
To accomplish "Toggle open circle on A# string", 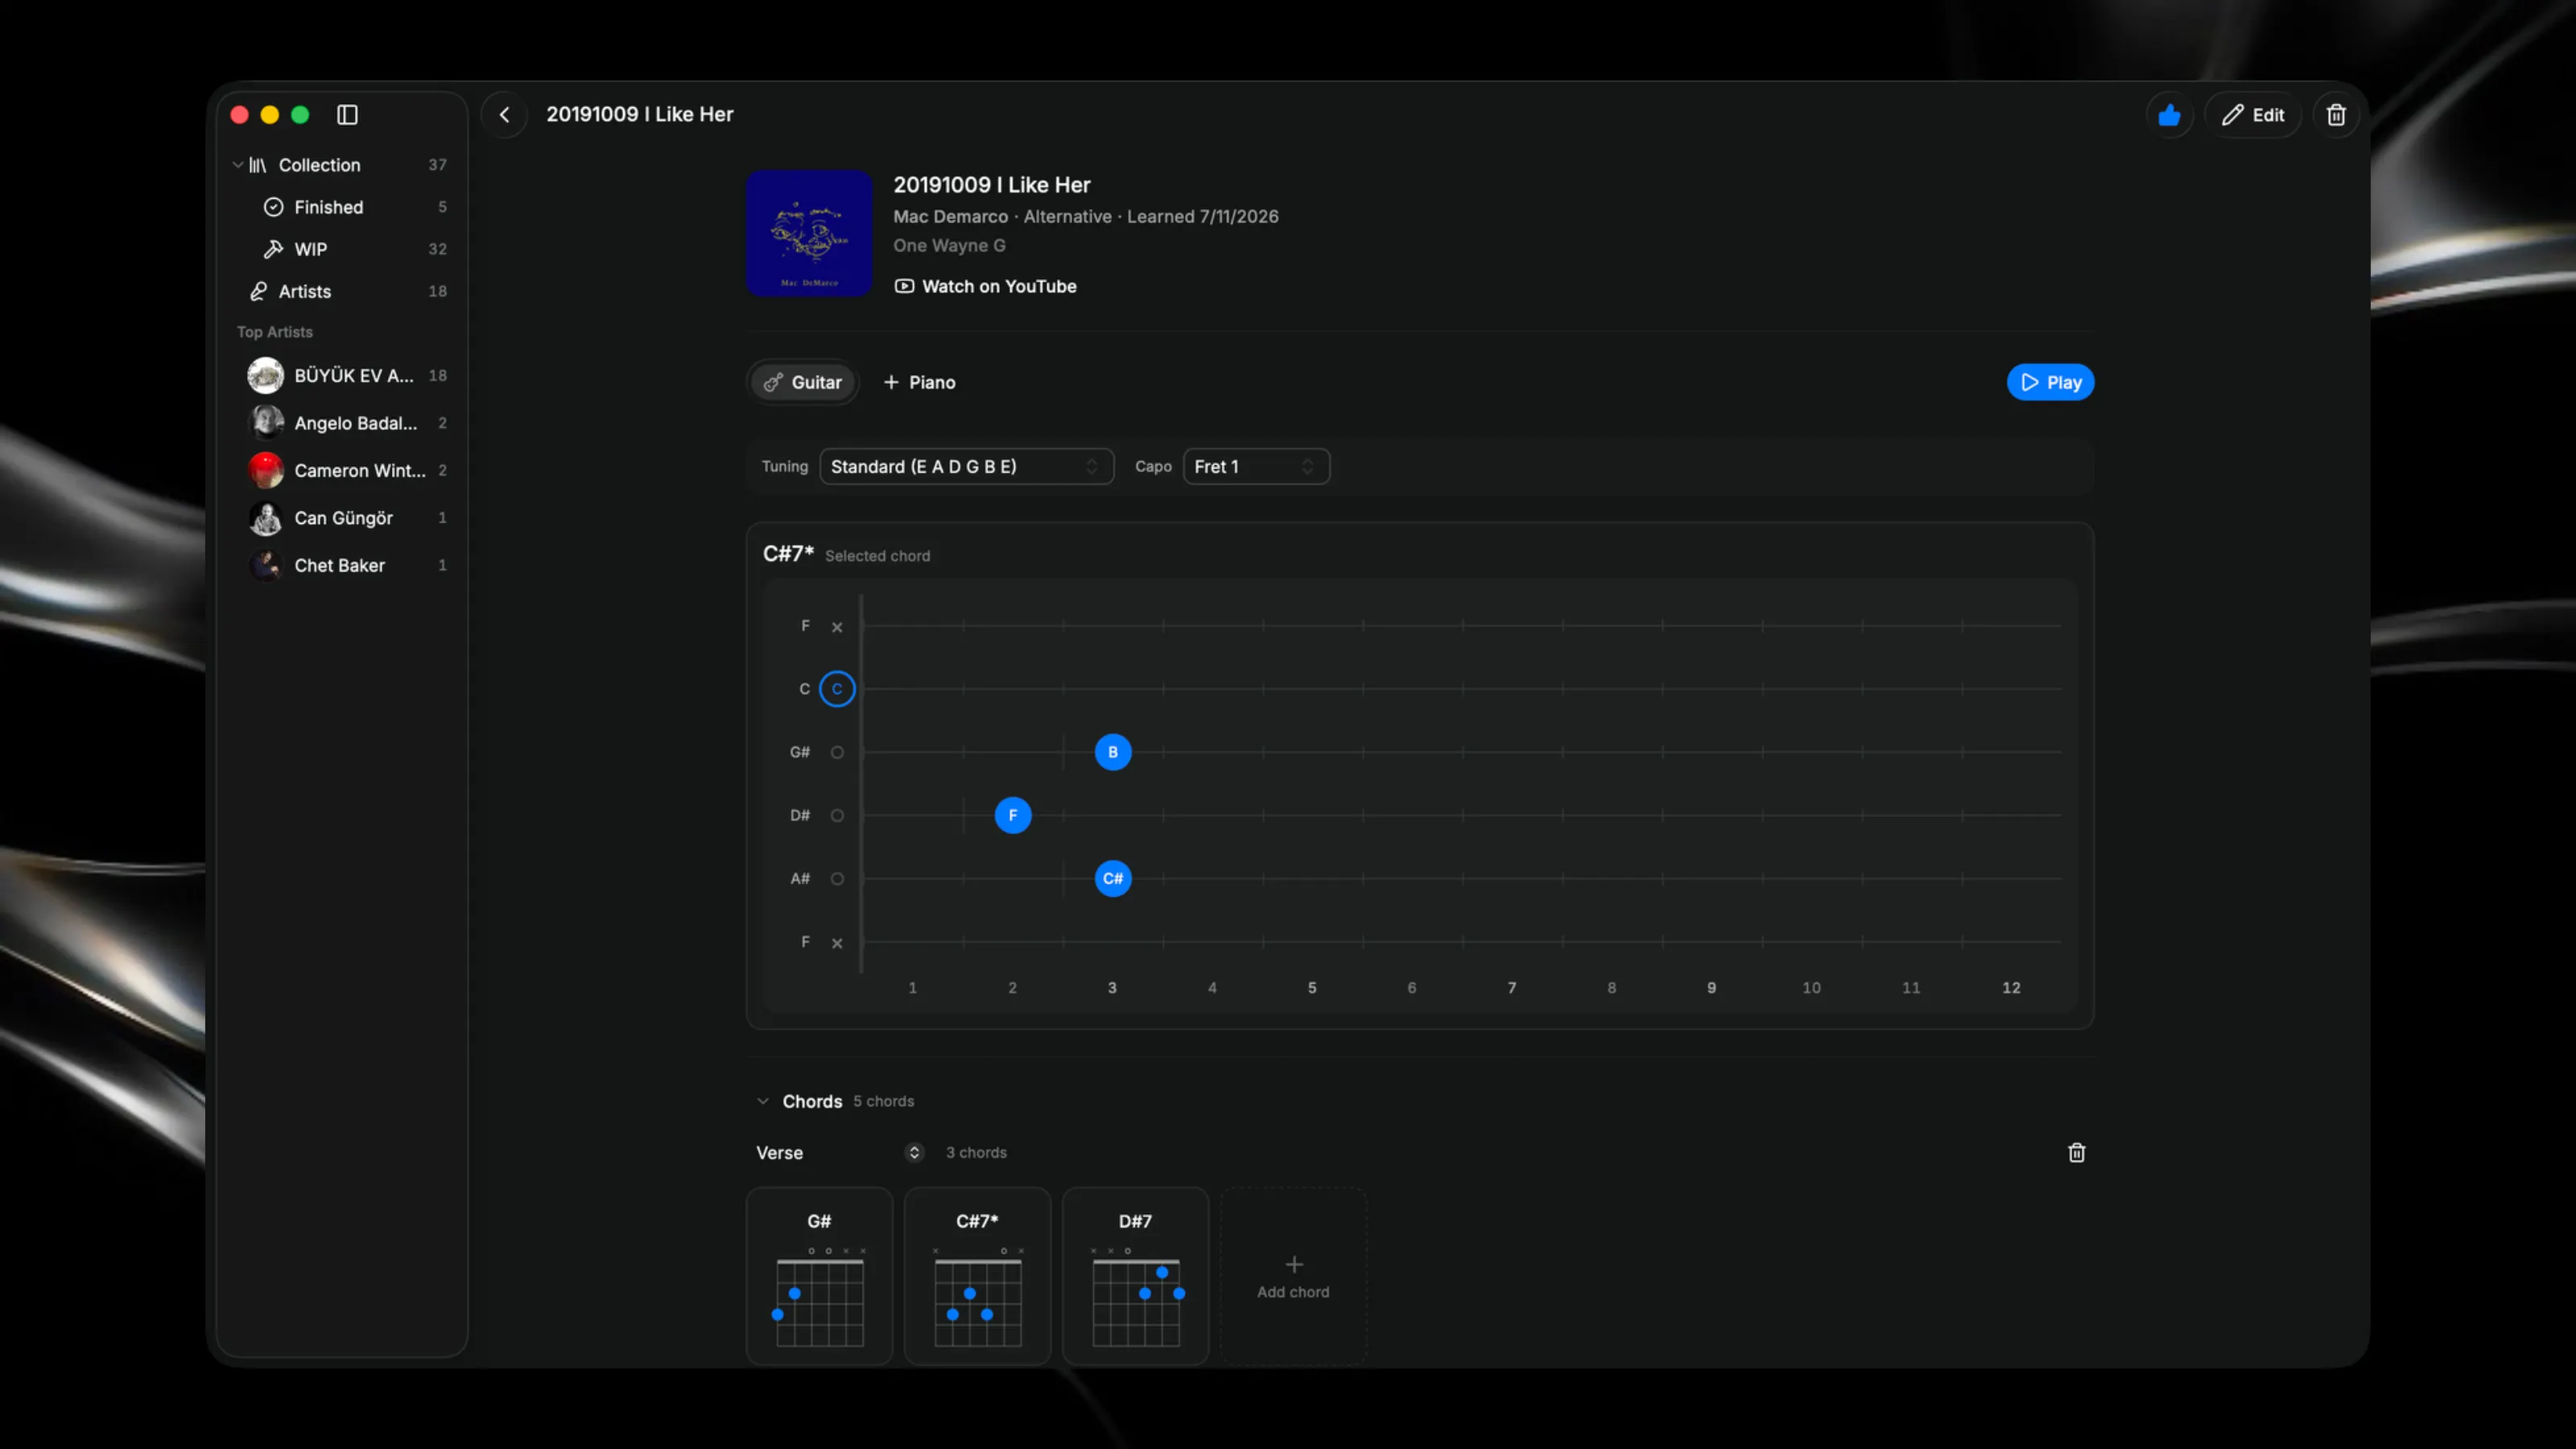I will pos(837,879).
